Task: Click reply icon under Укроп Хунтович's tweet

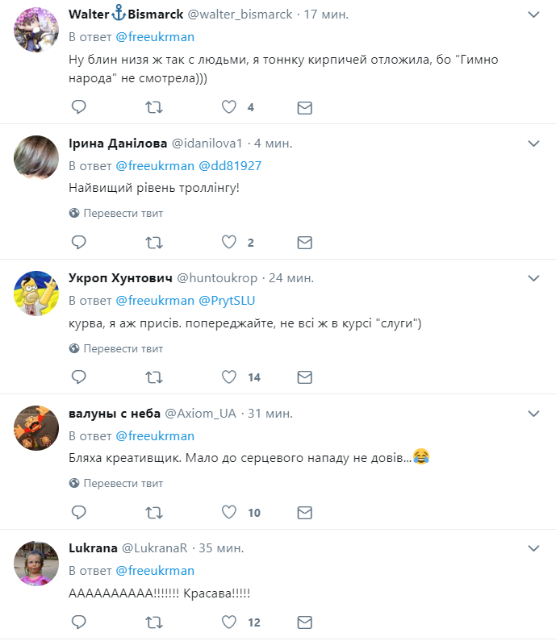Action: (x=79, y=377)
